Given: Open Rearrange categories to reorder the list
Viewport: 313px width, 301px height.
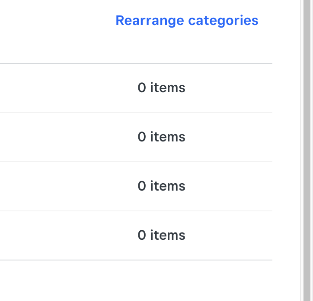Looking at the screenshot, I should point(187,20).
